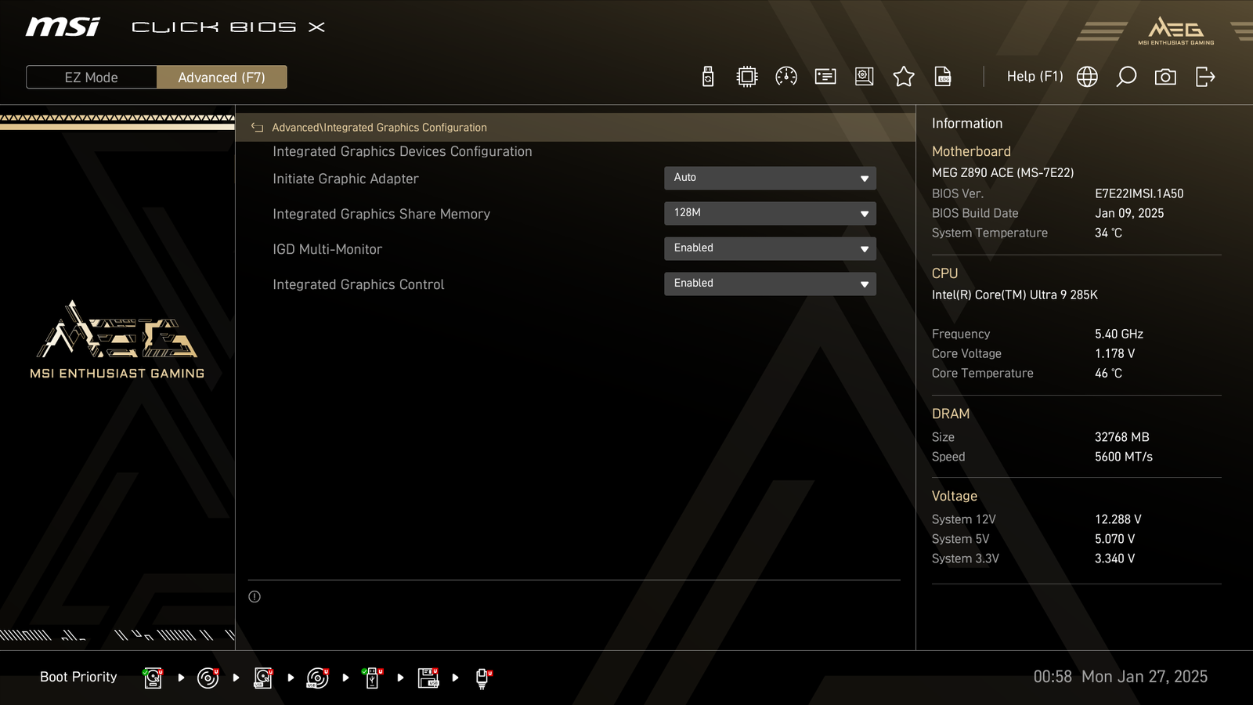The height and width of the screenshot is (705, 1253).
Task: Click the Integrated Graphics Devices Configuration heading
Action: tap(403, 151)
